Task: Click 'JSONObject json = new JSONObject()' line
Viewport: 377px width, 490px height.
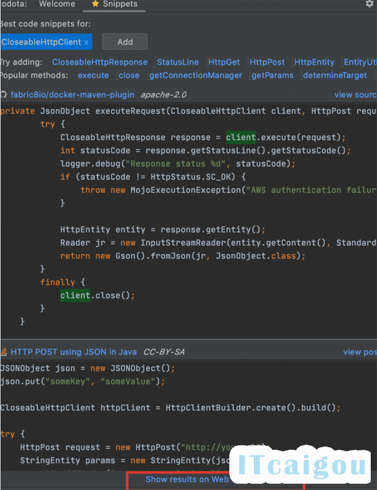Action: (87, 368)
